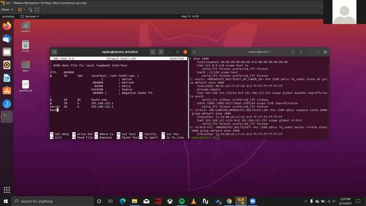Open newfile.txt on the desktop
The height and width of the screenshot is (206, 366).
click(x=25, y=86)
